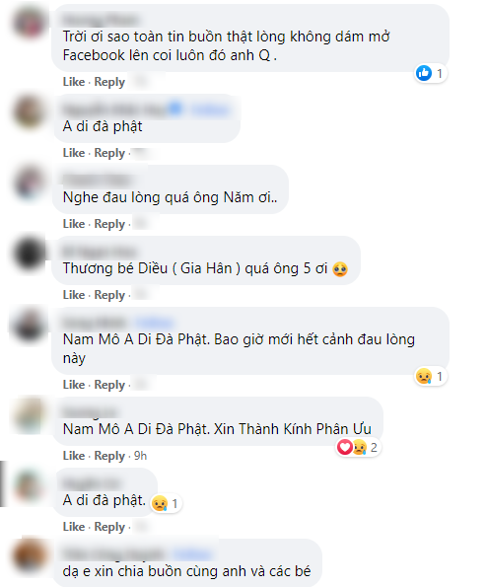Open the first commenter's profile picture
Image resolution: width=487 pixels, height=587 pixels.
(30, 22)
